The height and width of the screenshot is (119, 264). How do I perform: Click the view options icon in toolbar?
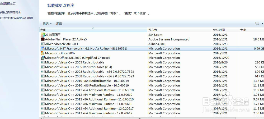pos(257,24)
